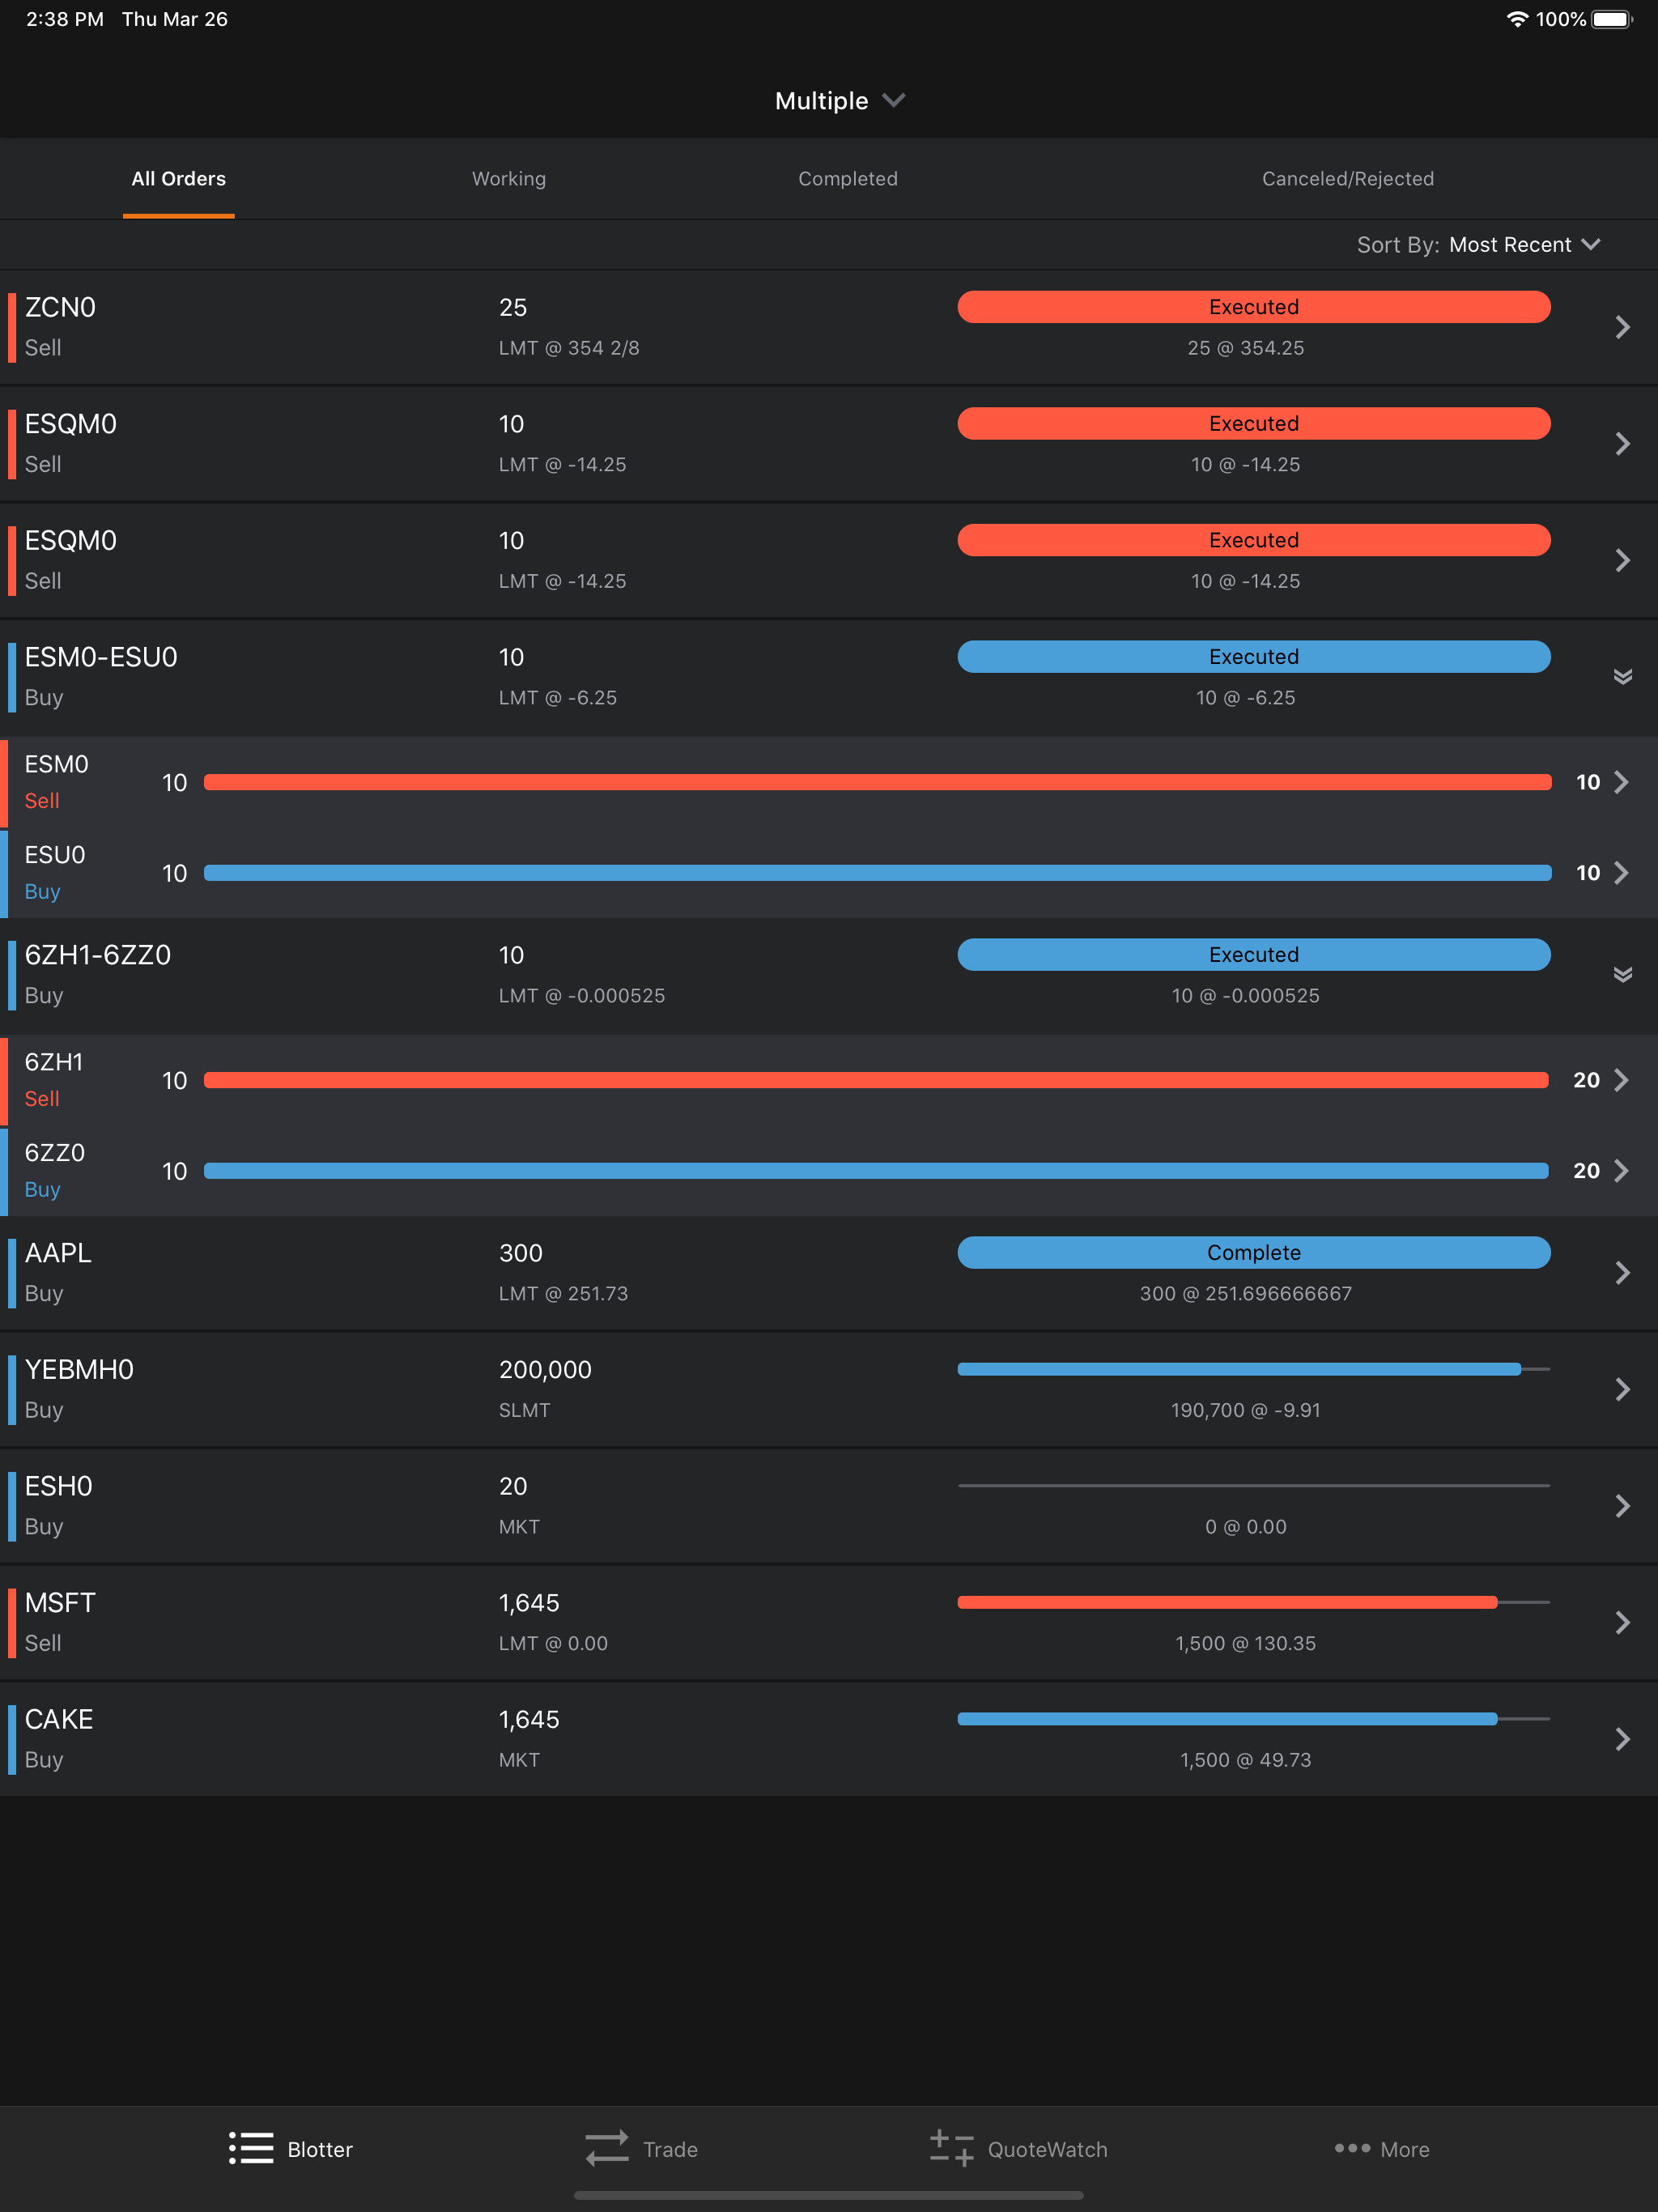Switch to the Completed tab
Screen dimensions: 1658x2212
[848, 179]
